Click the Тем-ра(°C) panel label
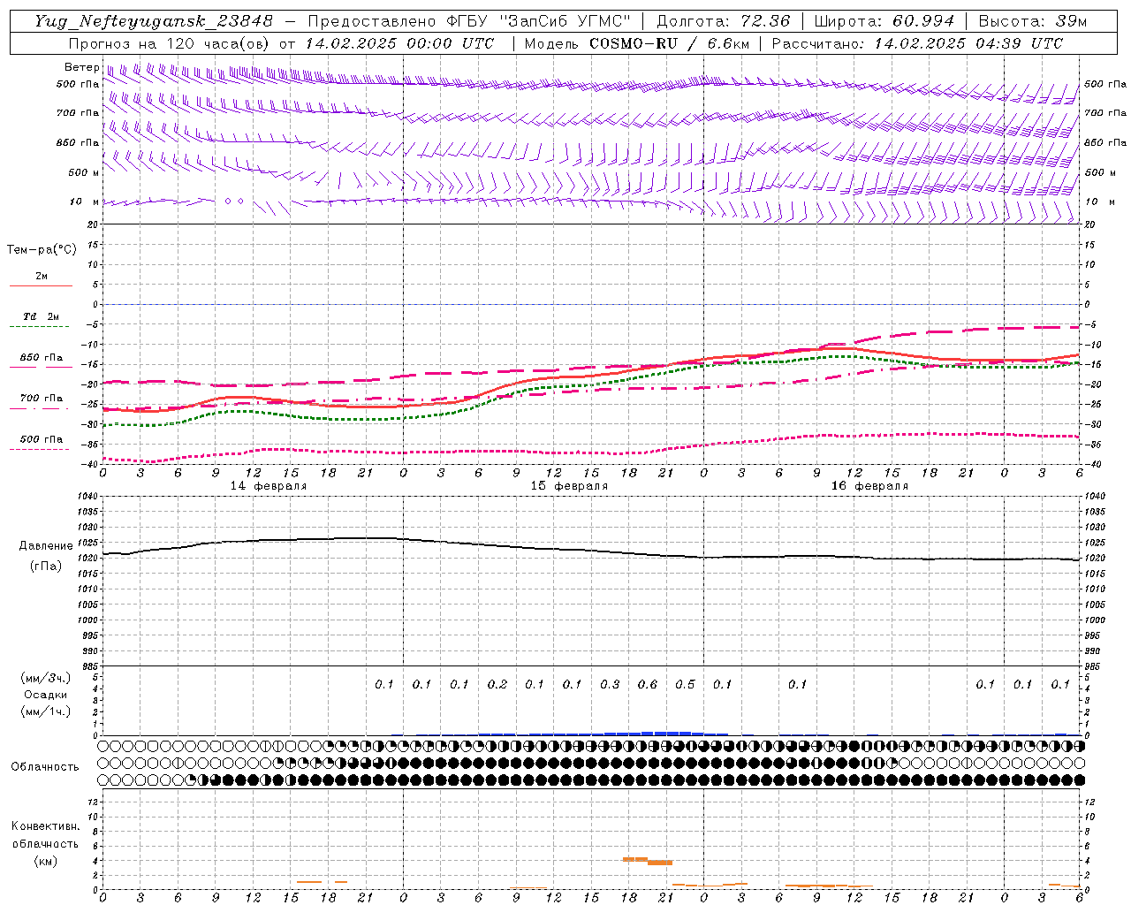The width and height of the screenshot is (1131, 905). pos(42,250)
